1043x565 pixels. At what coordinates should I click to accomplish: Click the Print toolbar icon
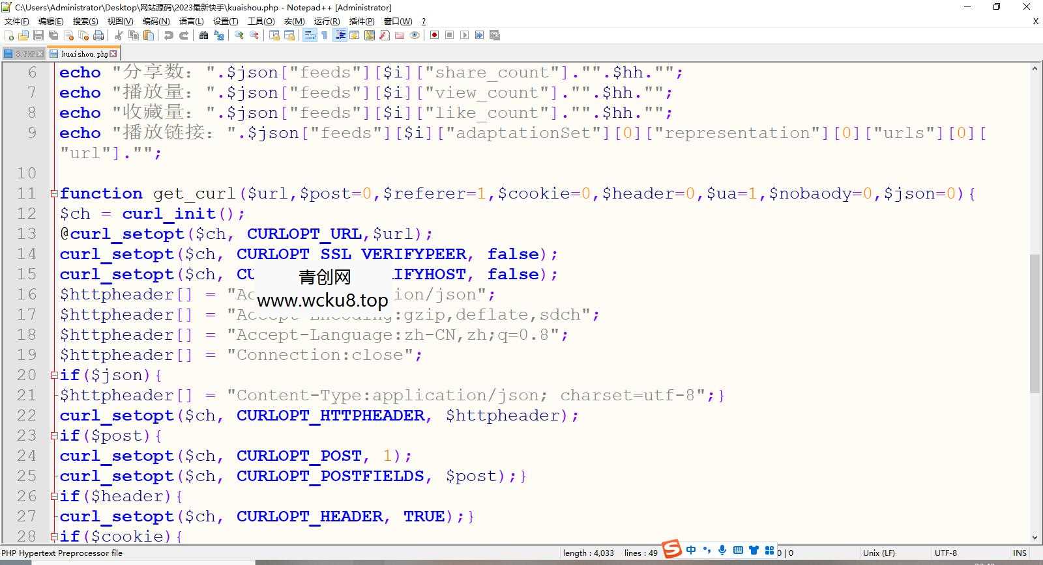(x=98, y=35)
